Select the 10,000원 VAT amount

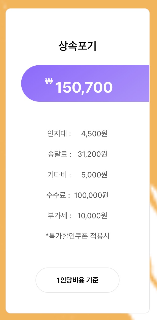pos(92,216)
